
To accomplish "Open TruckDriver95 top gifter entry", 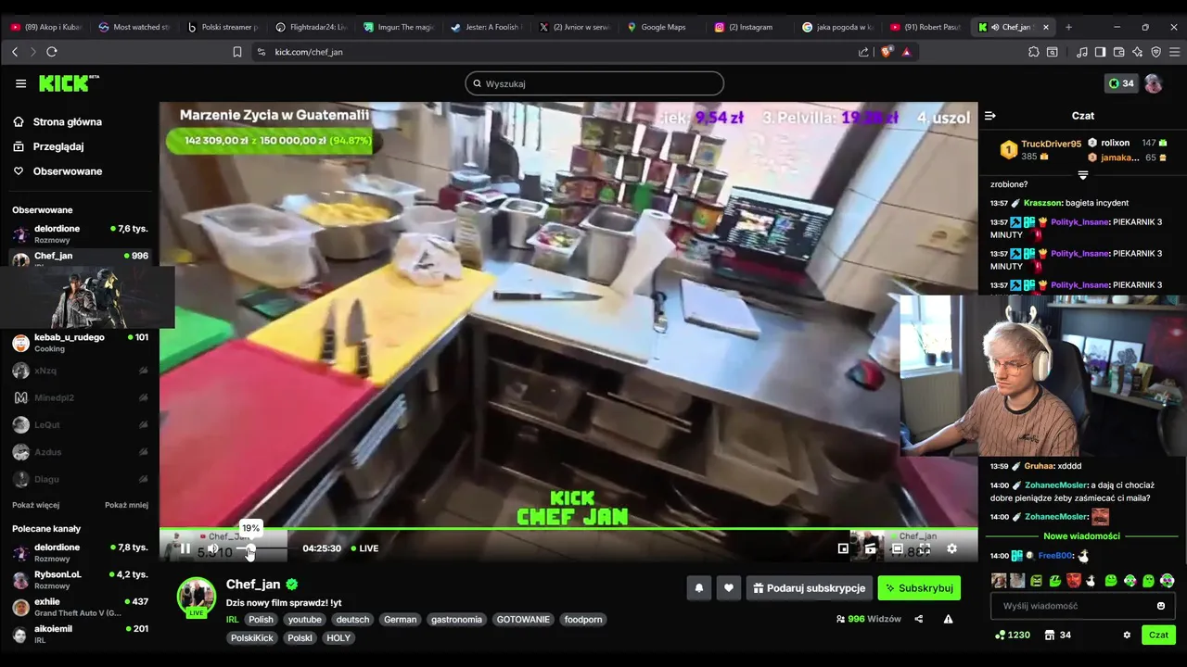I will 1040,150.
